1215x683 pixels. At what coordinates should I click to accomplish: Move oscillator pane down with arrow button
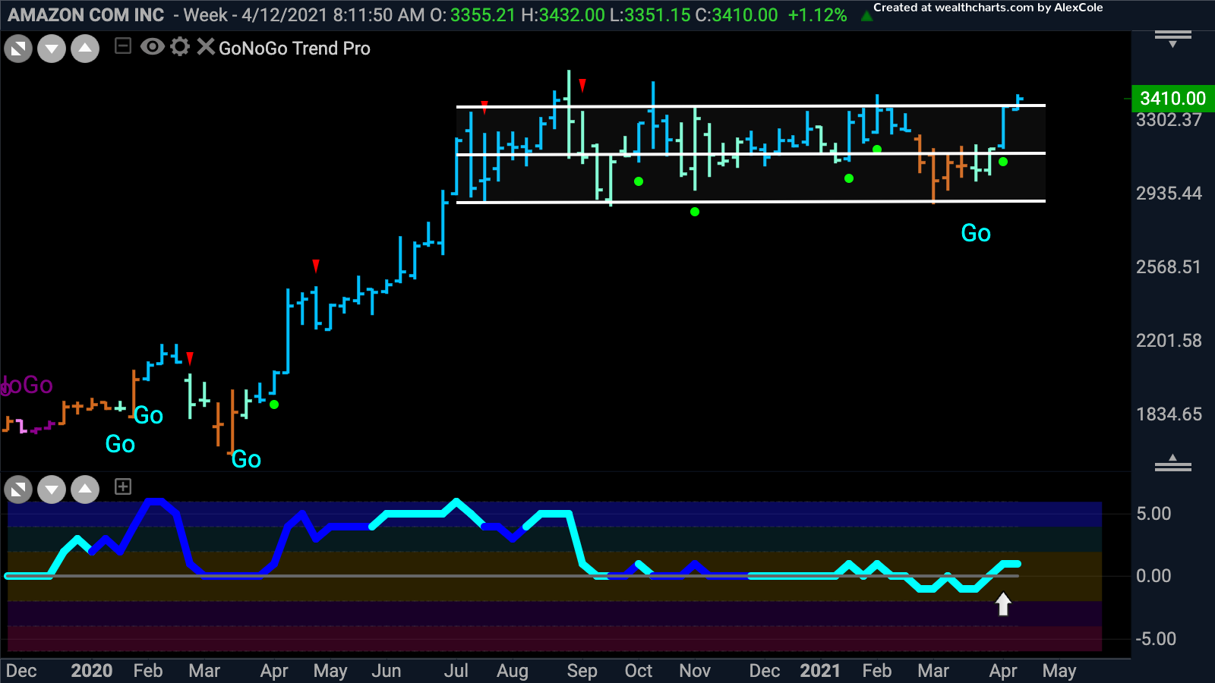click(52, 489)
